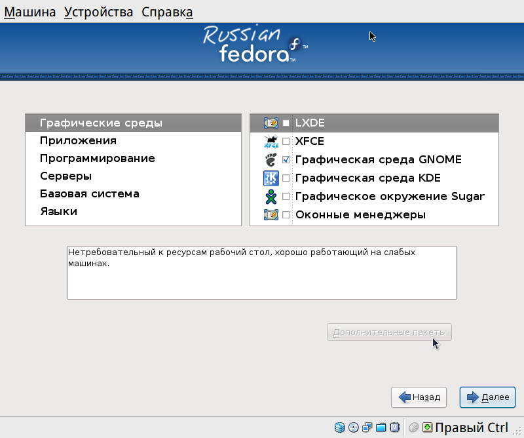524x438 pixels.
Task: Select Графическая среда GNOME label
Action: pos(379,159)
